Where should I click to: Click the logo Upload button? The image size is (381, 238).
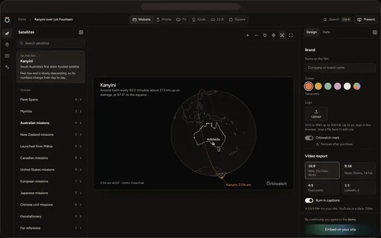(x=316, y=114)
